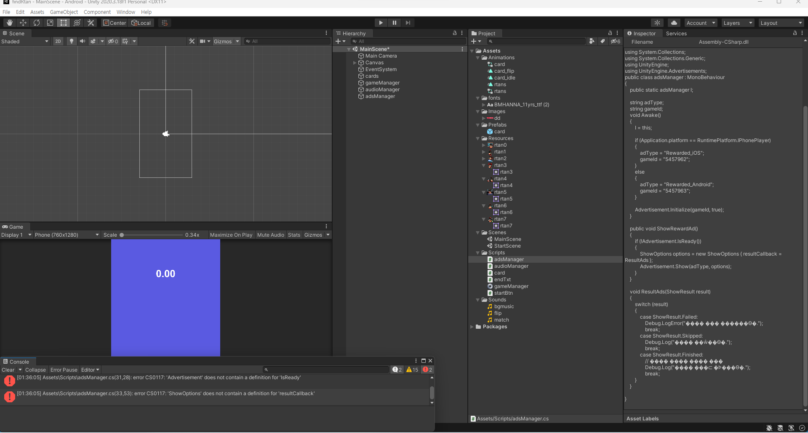Lock the Hierarchy panel with the padlock

[x=455, y=33]
